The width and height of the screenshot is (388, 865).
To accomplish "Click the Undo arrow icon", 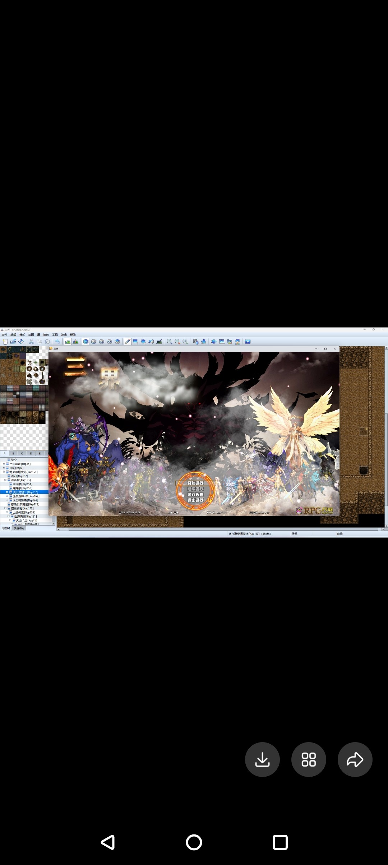I will 57,342.
